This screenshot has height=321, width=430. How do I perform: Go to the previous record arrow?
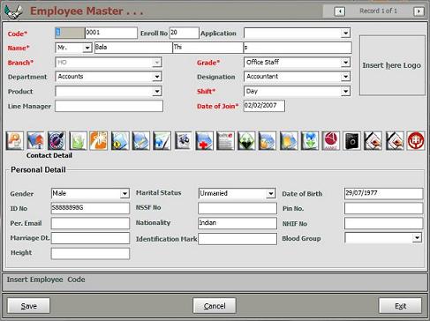coord(340,11)
